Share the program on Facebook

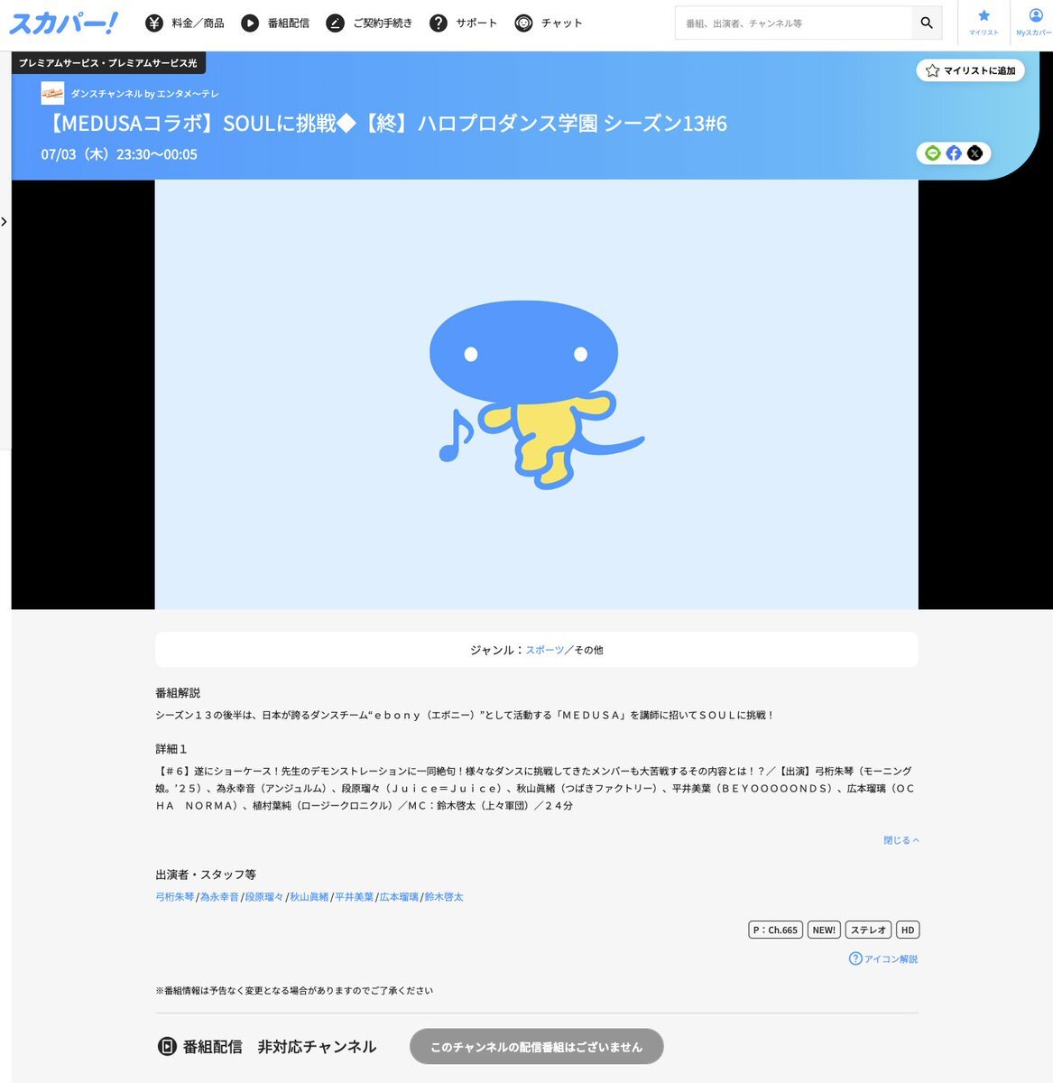coord(954,153)
